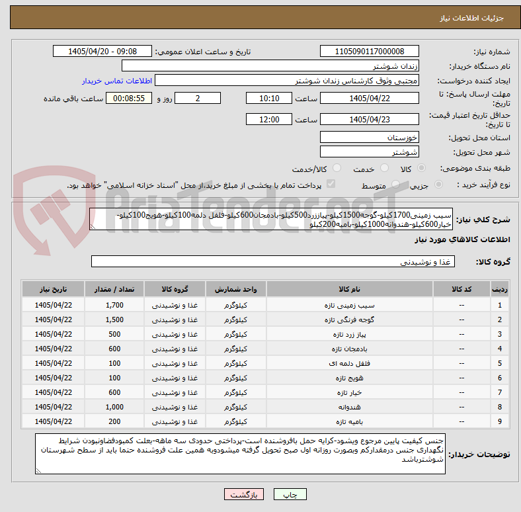Screen dimensions: 521x512
Task: Click the quantity 200 cell
Action: (114, 421)
